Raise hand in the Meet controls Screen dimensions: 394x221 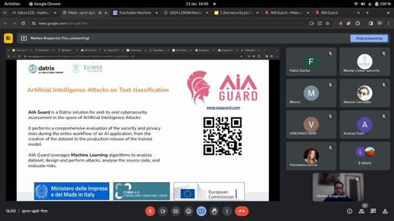pos(214,211)
